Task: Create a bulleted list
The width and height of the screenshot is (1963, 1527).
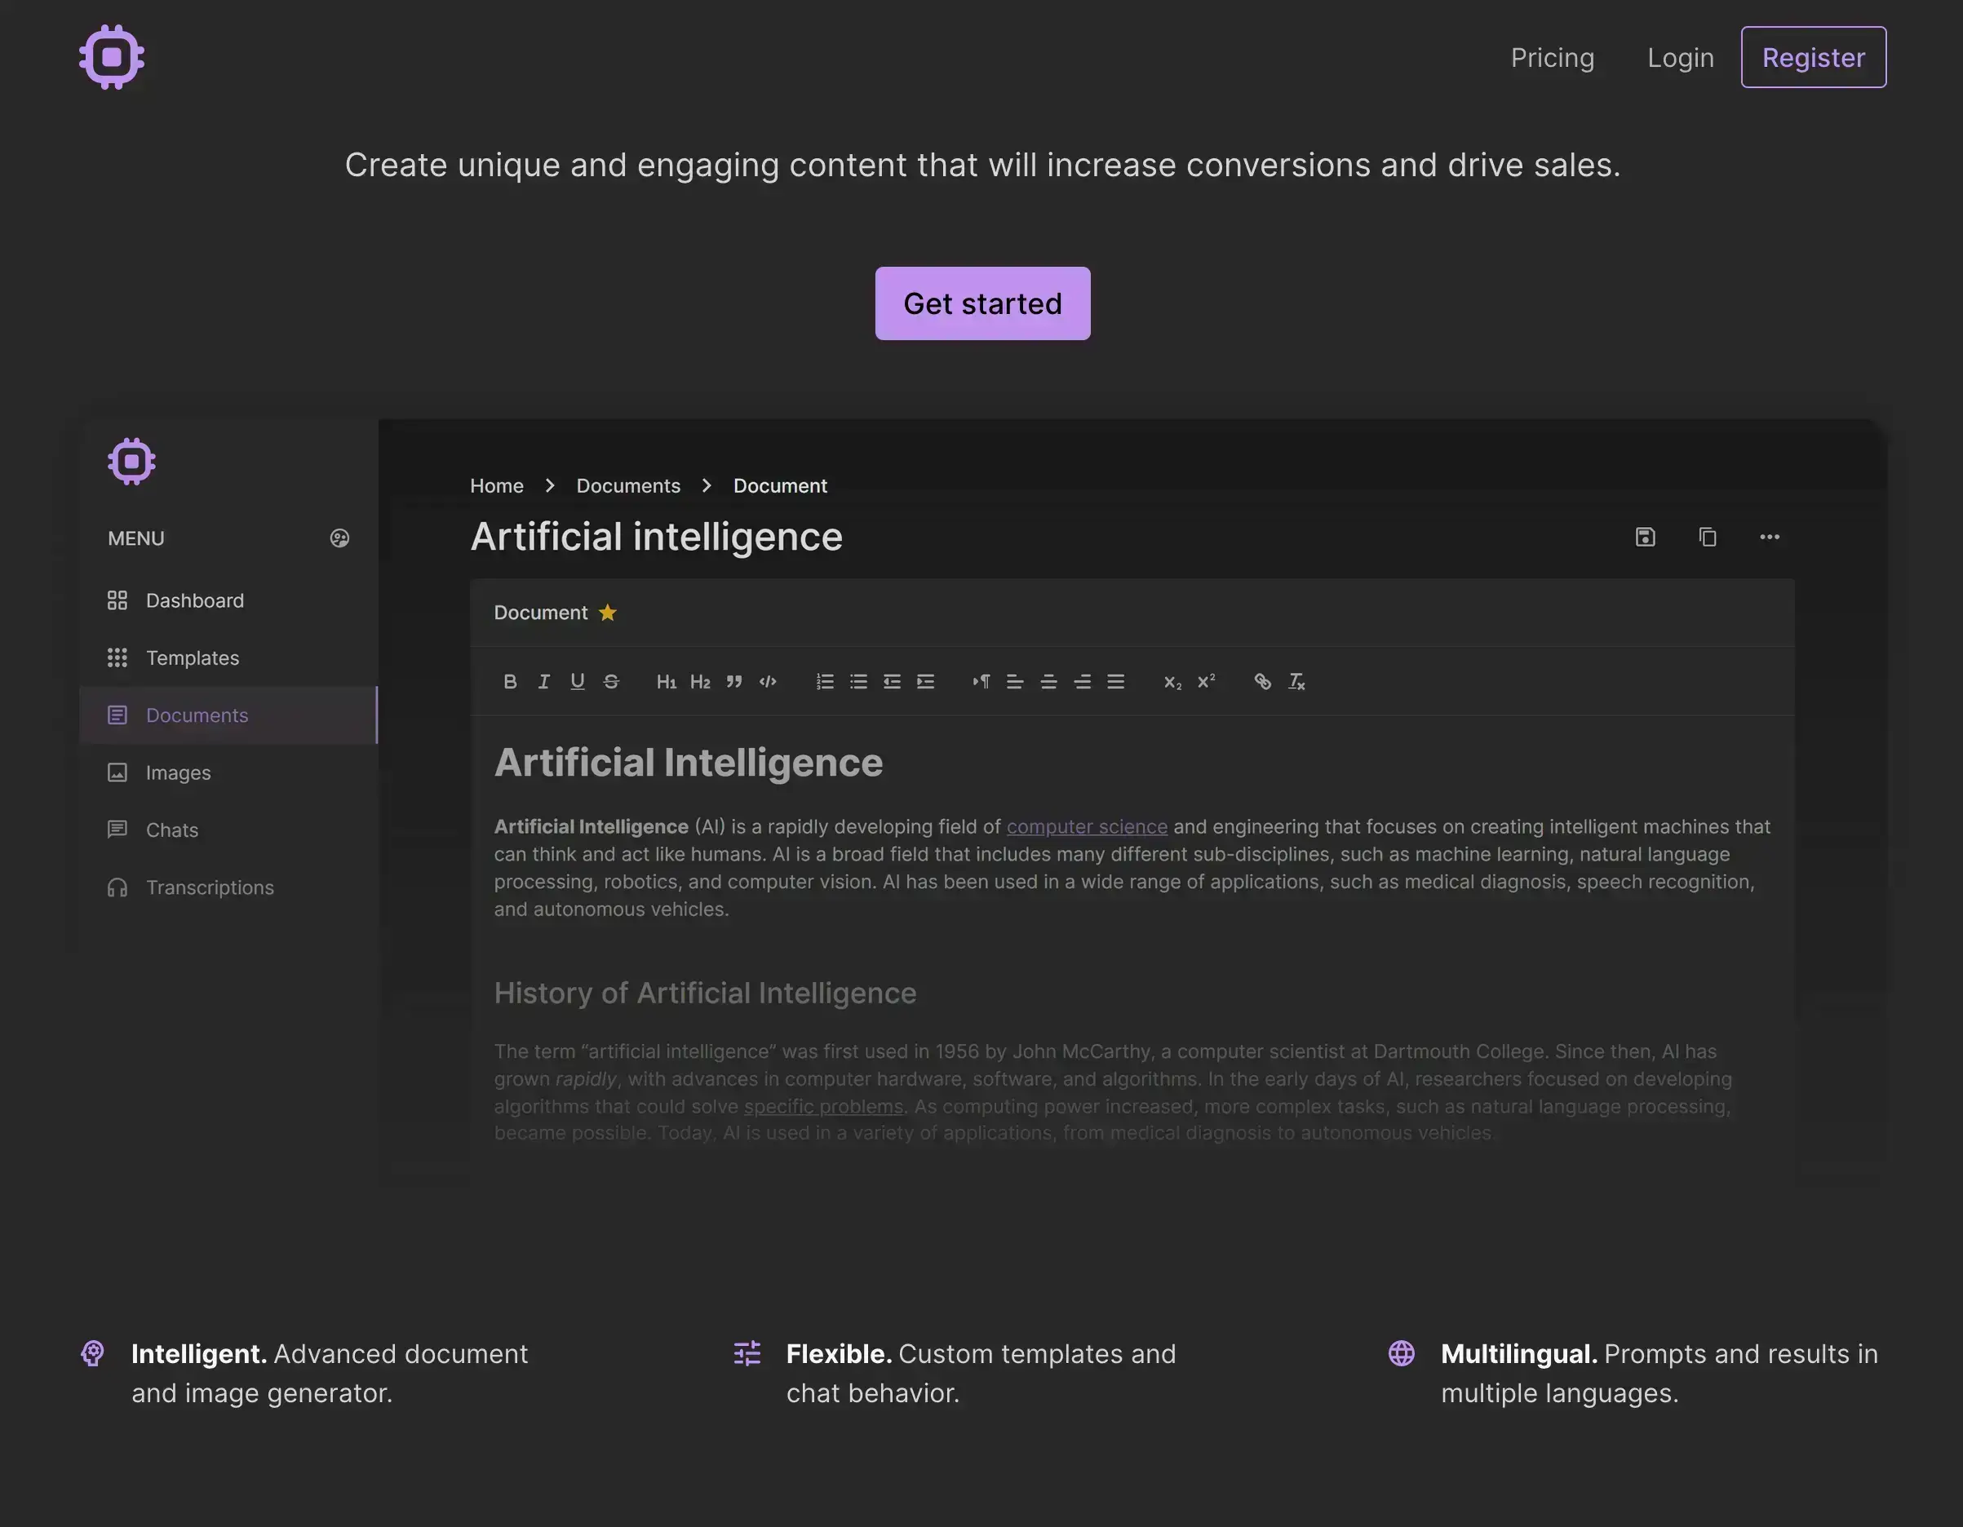Action: (x=858, y=681)
